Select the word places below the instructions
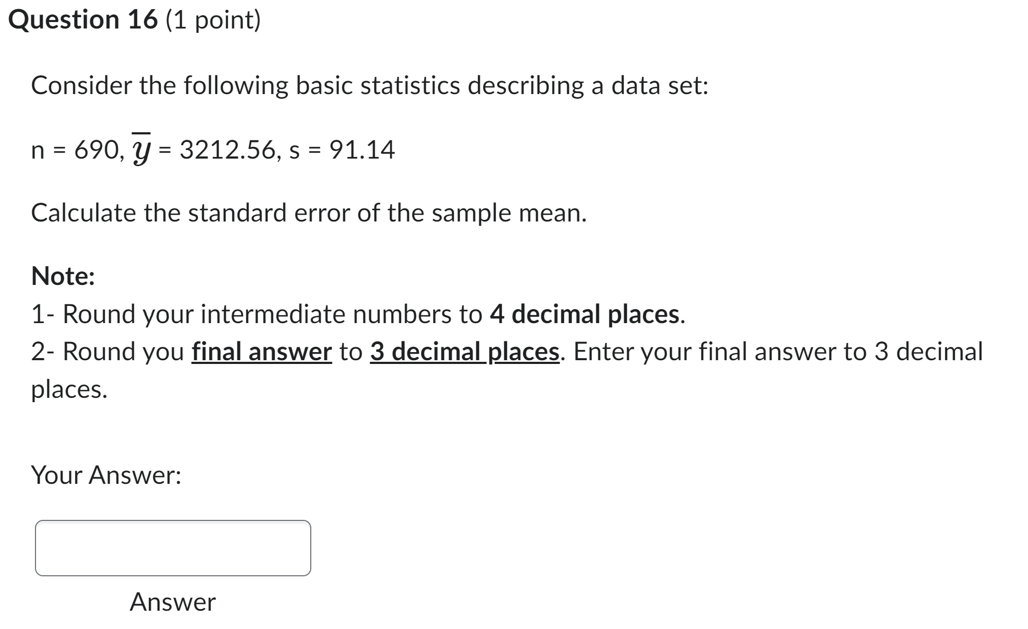 point(69,389)
